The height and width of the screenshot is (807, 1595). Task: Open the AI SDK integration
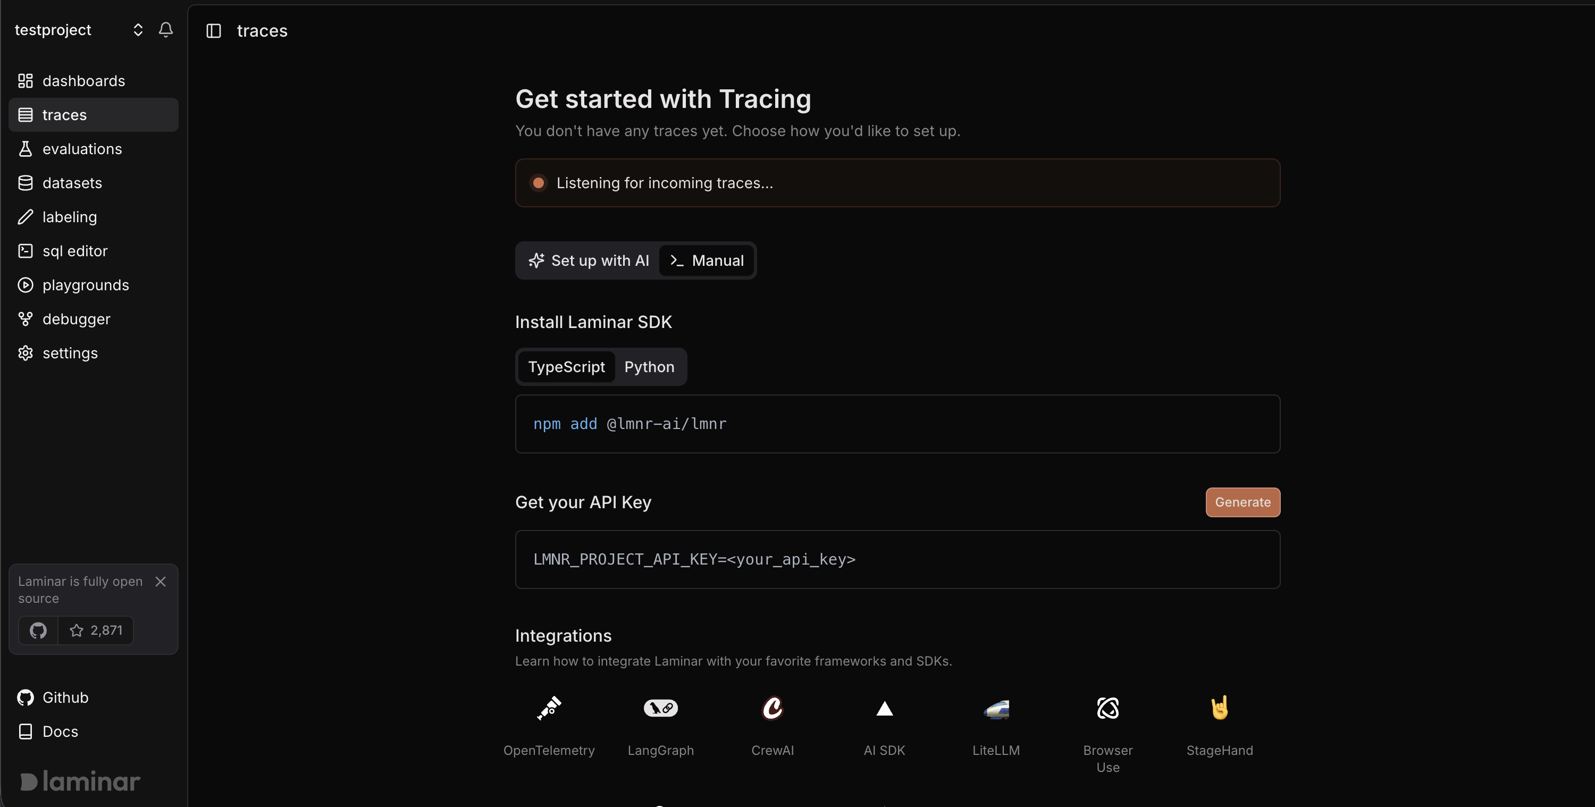coord(884,726)
